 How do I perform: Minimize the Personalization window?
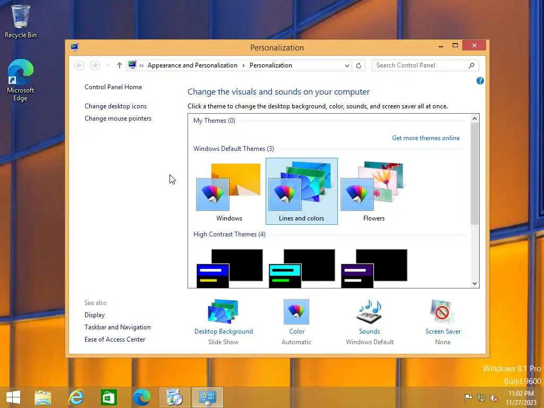click(x=440, y=46)
